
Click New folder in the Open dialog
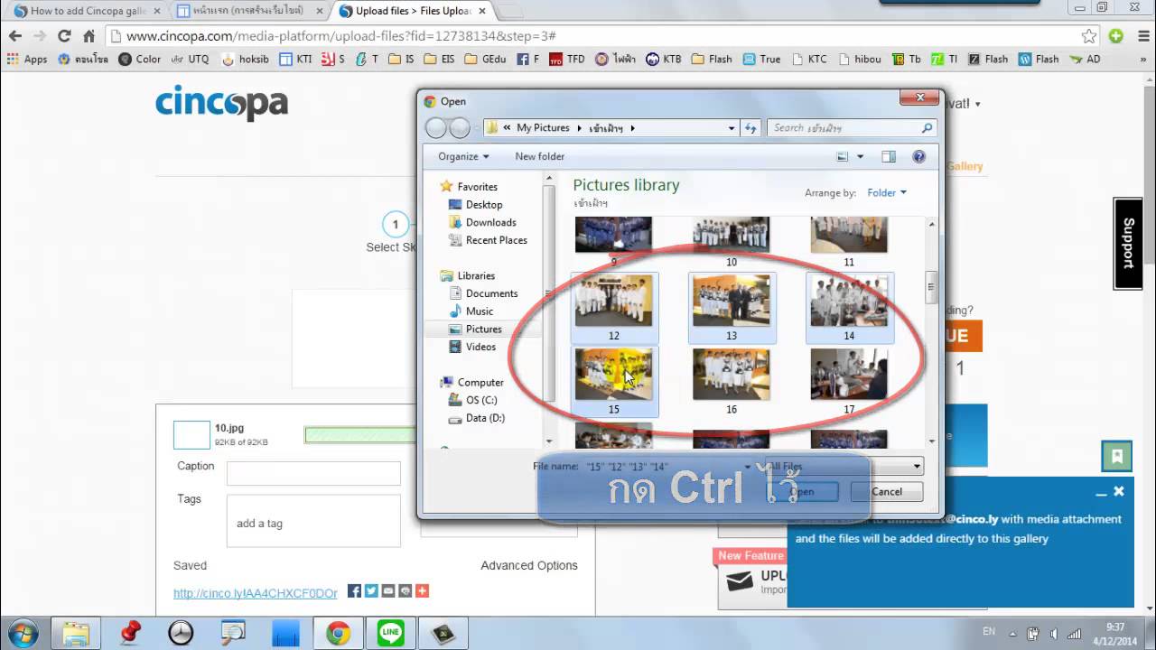click(540, 156)
